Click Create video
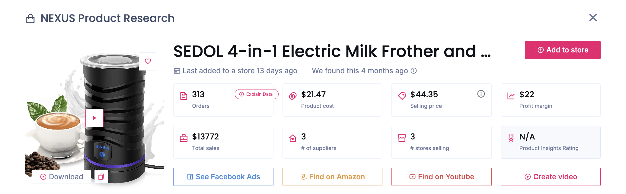The width and height of the screenshot is (626, 194). [550, 177]
